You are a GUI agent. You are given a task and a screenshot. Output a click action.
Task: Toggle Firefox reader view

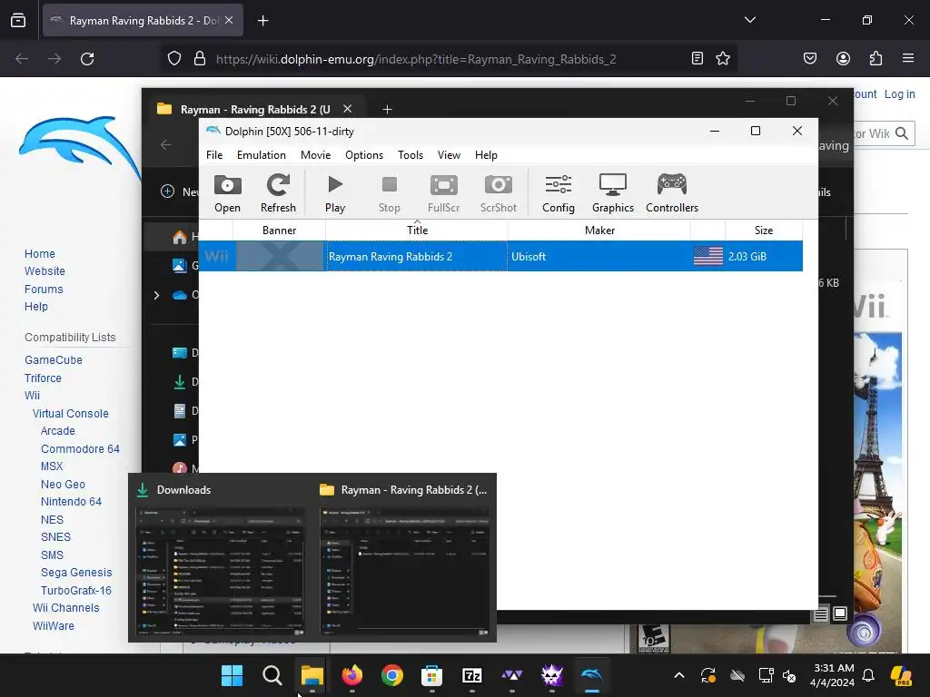[697, 59]
